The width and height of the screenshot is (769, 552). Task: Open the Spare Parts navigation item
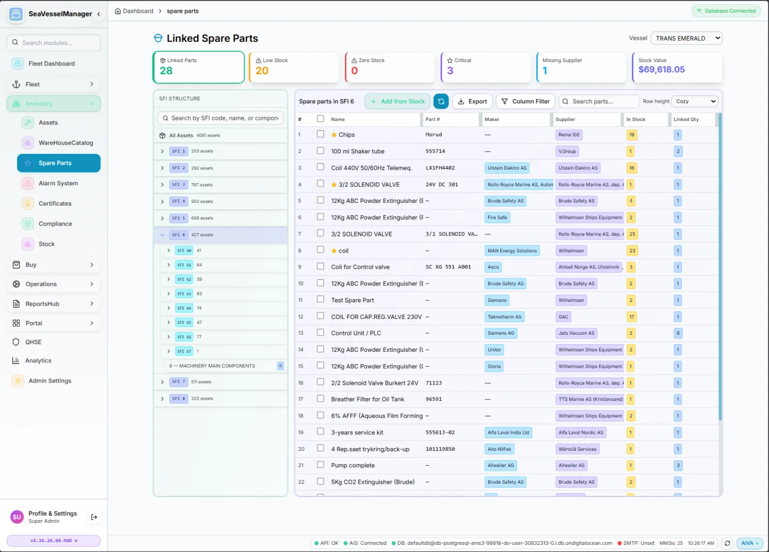[x=58, y=163]
